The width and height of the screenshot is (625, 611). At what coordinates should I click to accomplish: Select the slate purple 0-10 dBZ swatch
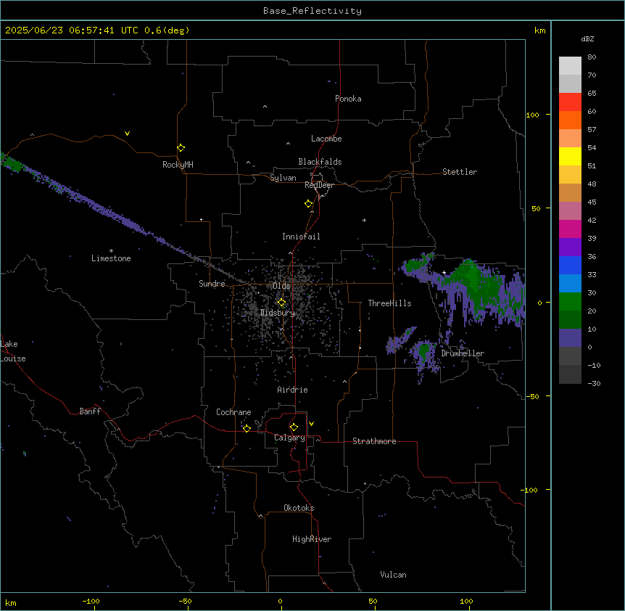(x=570, y=338)
